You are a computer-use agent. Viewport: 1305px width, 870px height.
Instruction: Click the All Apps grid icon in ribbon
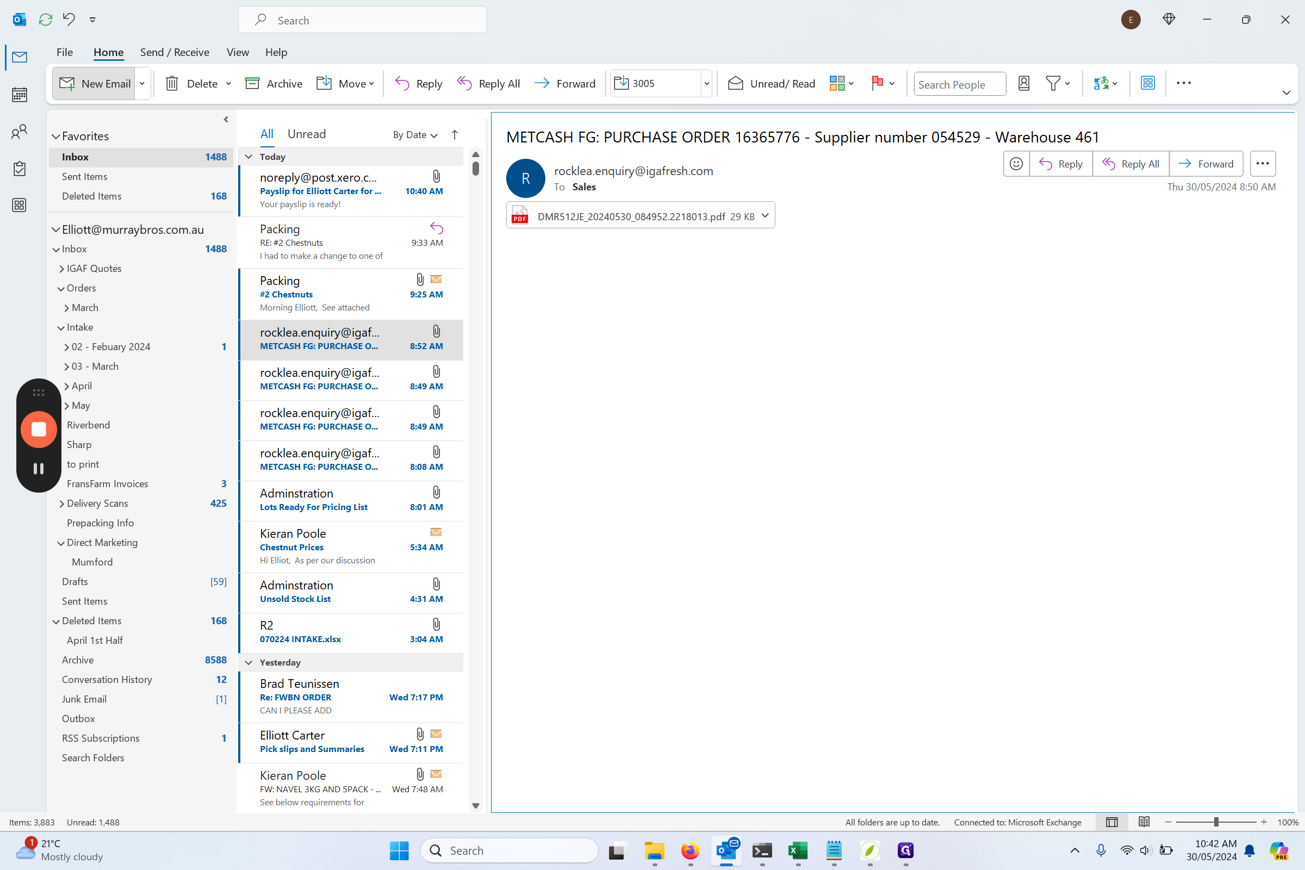click(1147, 83)
